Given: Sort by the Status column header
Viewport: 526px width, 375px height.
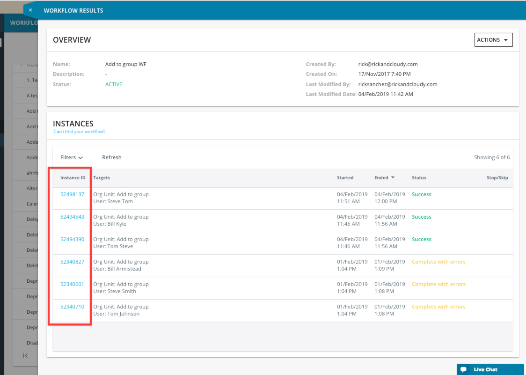Looking at the screenshot, I should [x=419, y=178].
